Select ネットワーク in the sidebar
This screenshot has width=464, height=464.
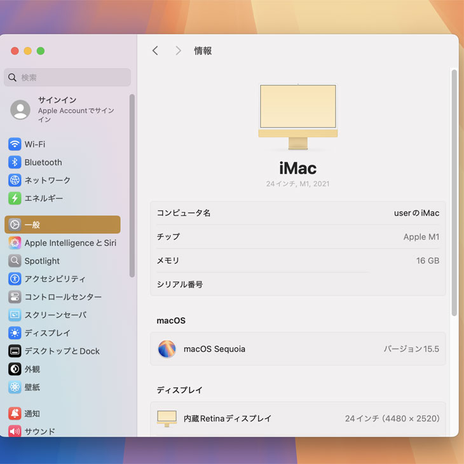point(47,181)
